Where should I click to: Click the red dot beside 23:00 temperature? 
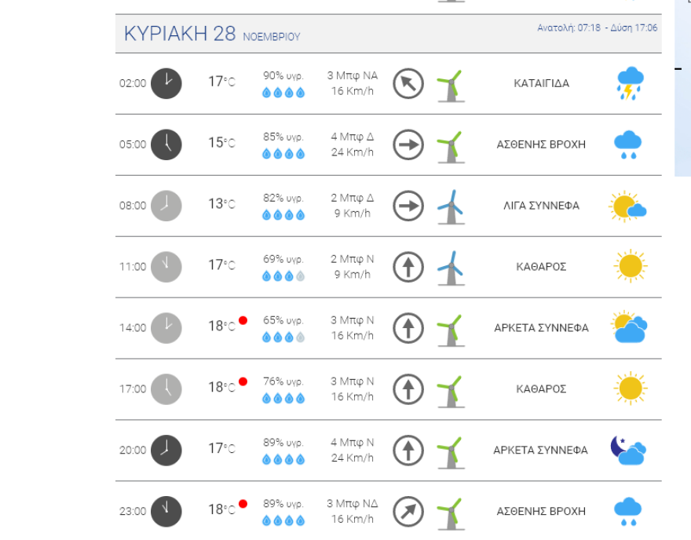tap(243, 504)
